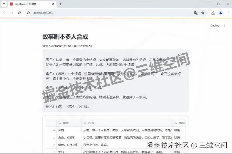Screen dimensions: 232x154
Task: Click the 悲伤 emotion cell
Action: pos(179,138)
